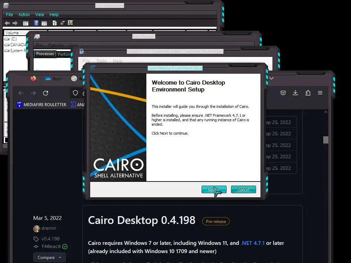The image size is (351, 263).
Task: Click the Disk Management title bar icon
Action: click(x=6, y=5)
